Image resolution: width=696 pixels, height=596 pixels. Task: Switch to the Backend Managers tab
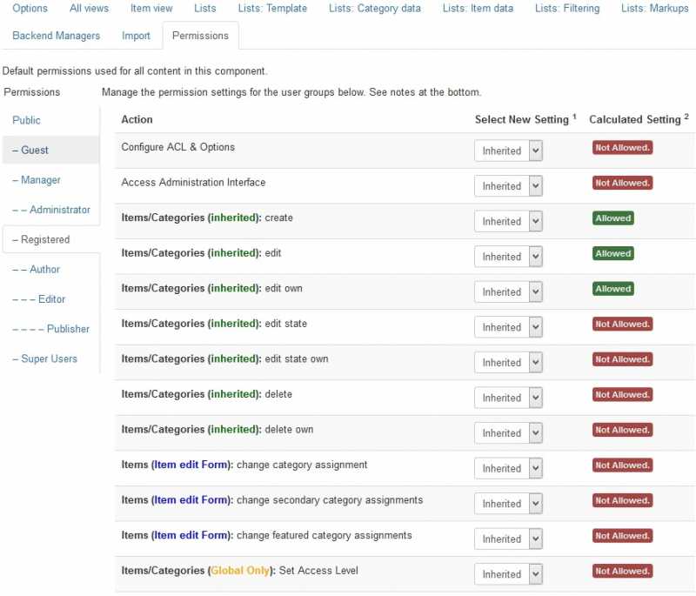click(57, 36)
